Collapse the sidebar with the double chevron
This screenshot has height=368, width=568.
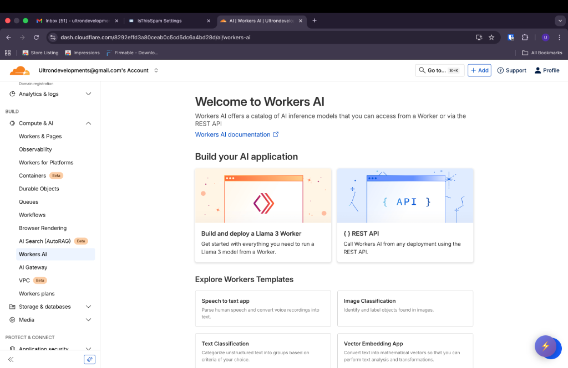point(11,359)
